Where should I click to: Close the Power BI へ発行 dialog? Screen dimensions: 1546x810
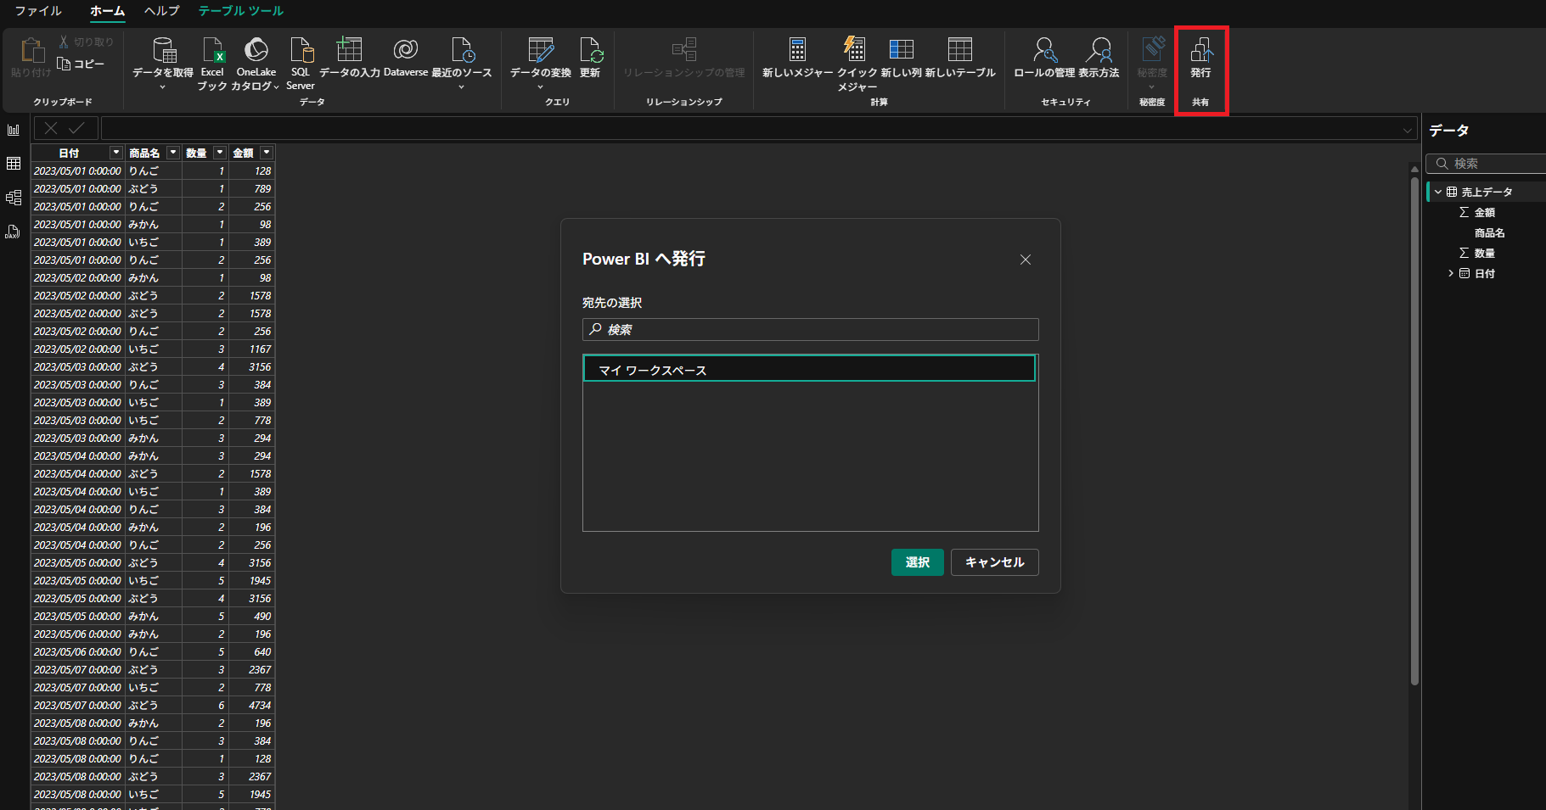[1026, 260]
